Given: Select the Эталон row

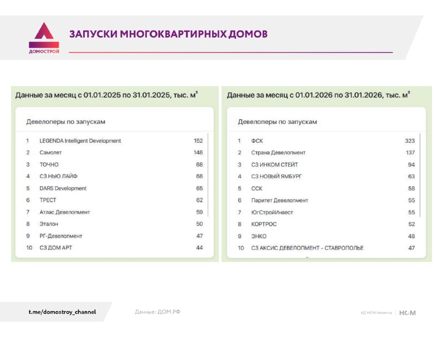Looking at the screenshot, I should coord(115,224).
